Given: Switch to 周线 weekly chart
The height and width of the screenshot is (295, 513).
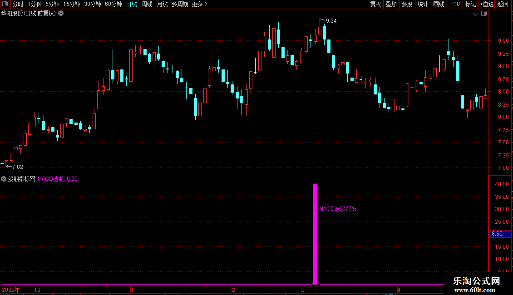Looking at the screenshot, I should 147,4.
